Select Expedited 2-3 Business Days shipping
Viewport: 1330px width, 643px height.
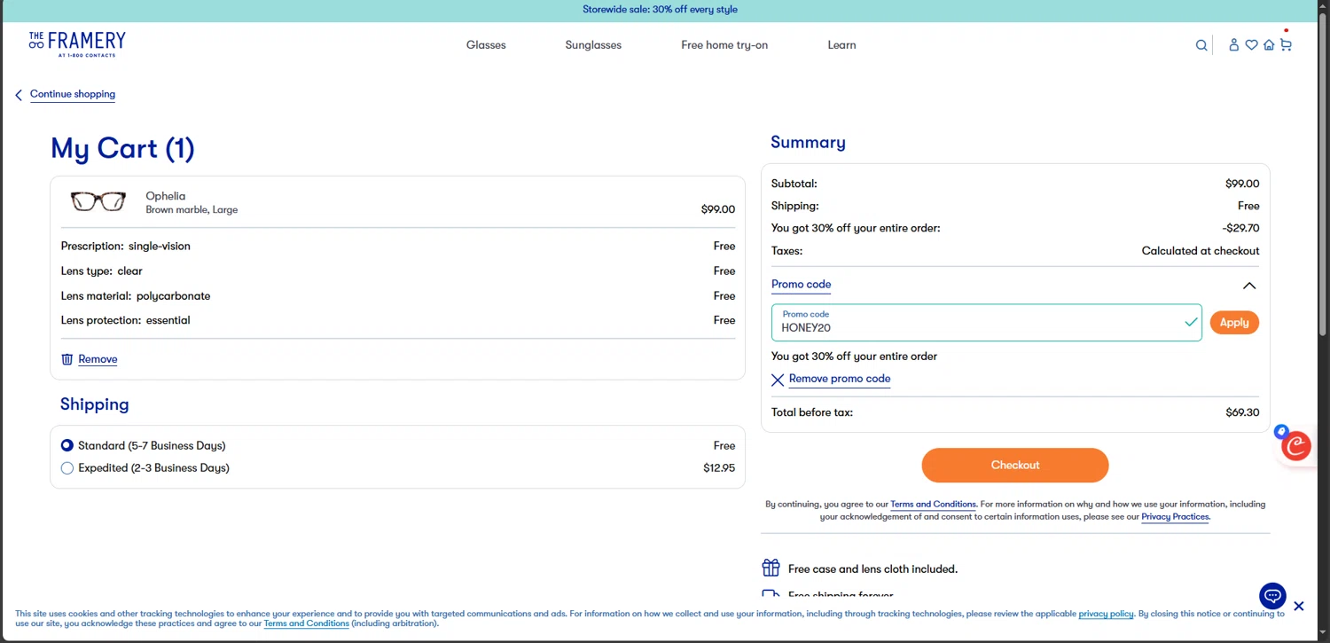click(67, 467)
